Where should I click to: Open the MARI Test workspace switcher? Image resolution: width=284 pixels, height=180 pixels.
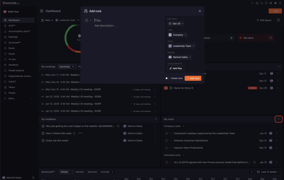[x=12, y=12]
